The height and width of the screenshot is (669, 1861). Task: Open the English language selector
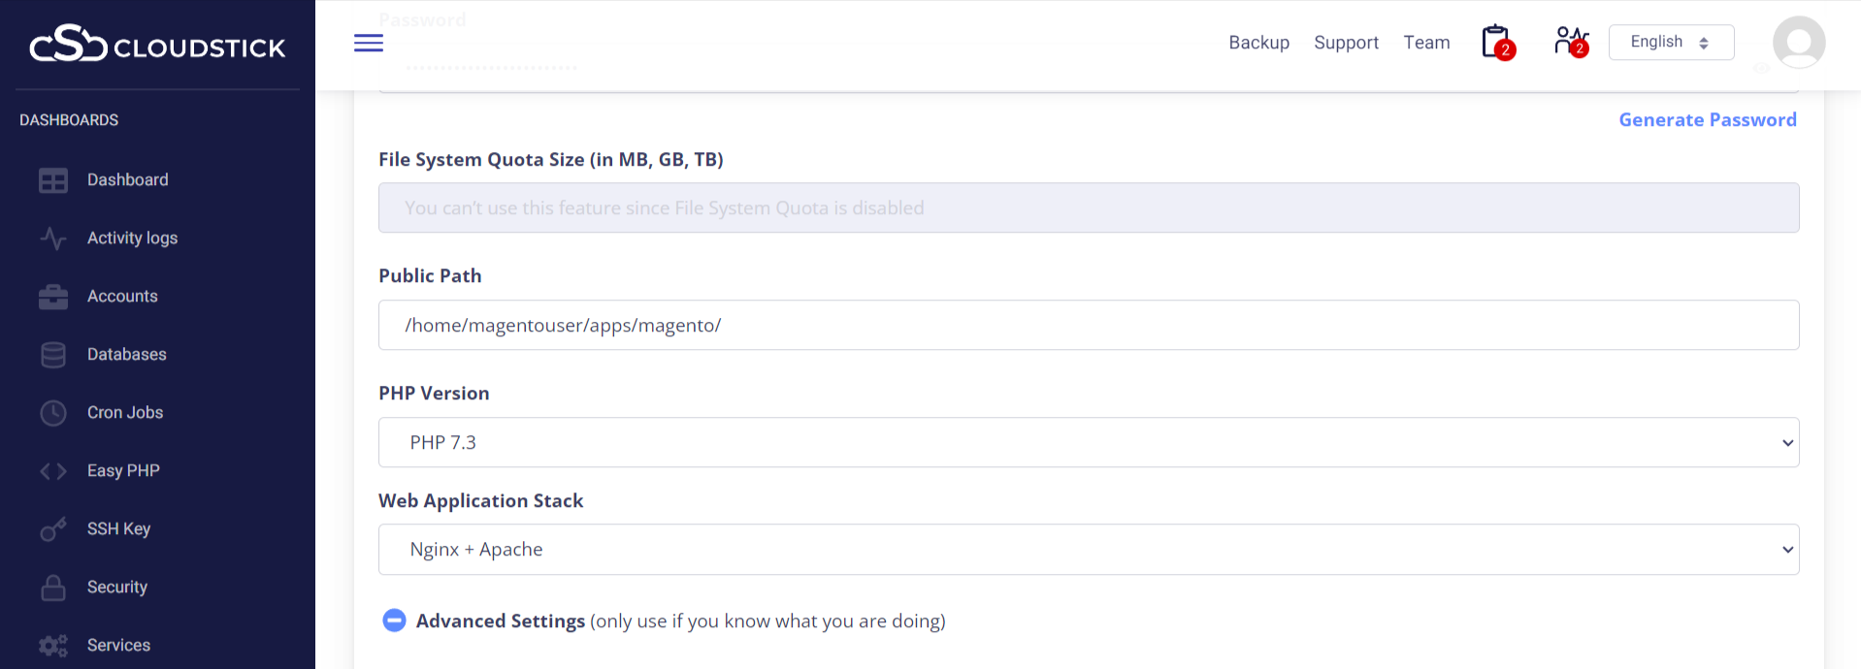(x=1670, y=43)
